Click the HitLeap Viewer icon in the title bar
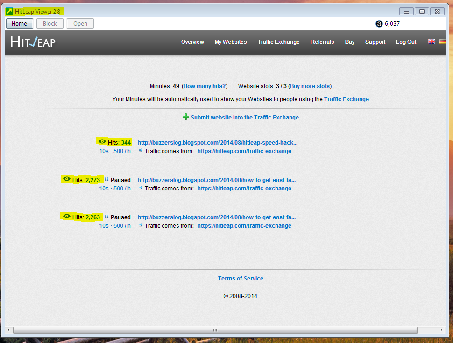Viewport: 453px width, 343px height. [x=9, y=12]
